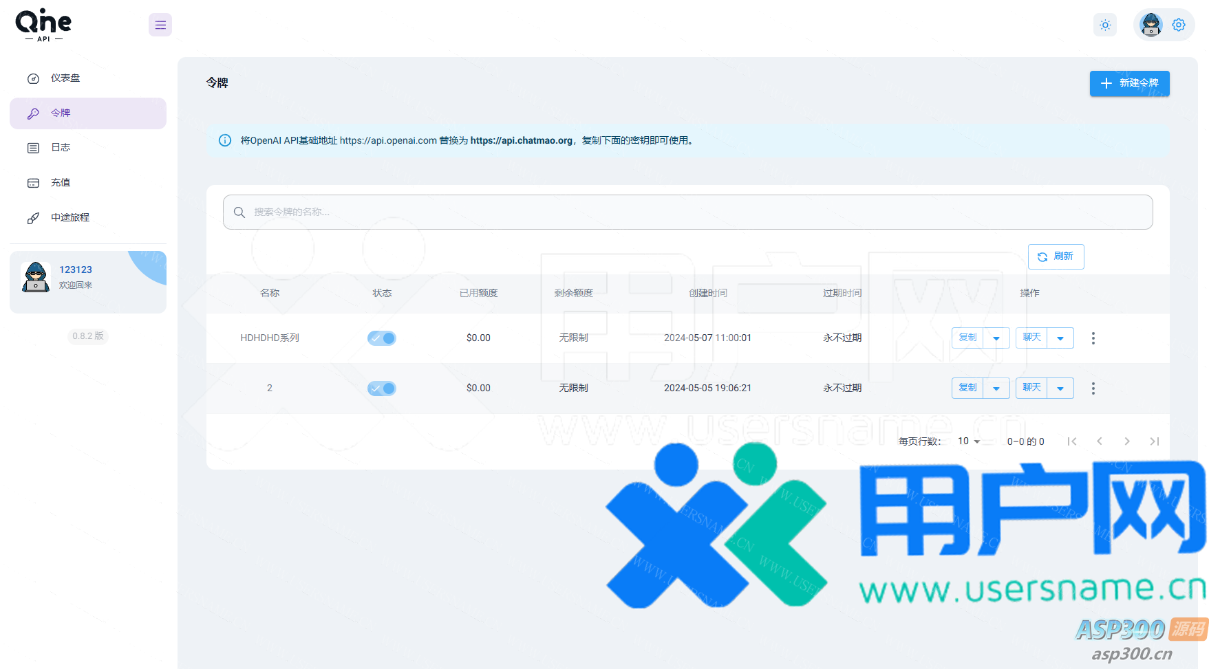The image size is (1209, 669).
Task: Toggle status switch for token 2
Action: tap(382, 388)
